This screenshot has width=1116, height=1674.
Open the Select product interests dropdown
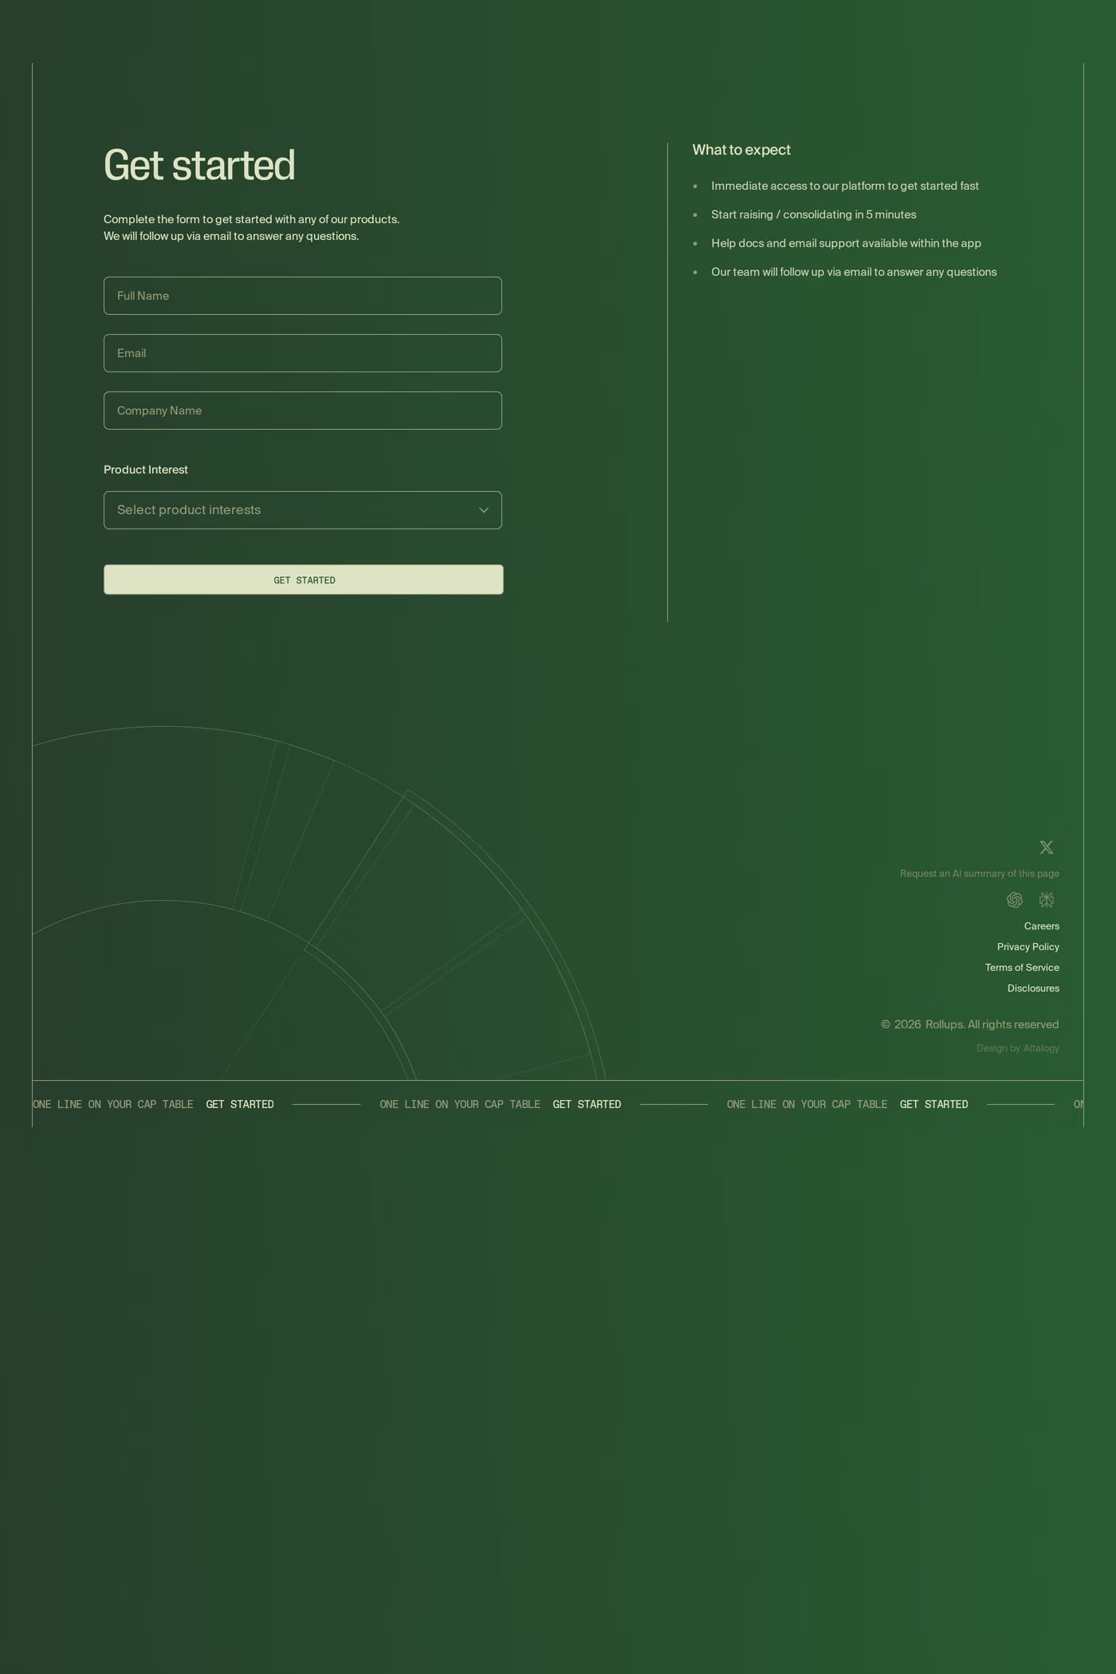303,510
